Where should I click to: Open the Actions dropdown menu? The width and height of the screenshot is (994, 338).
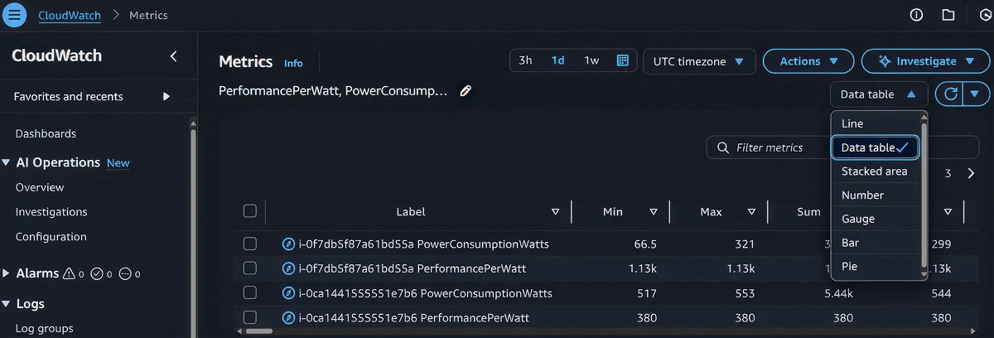[x=808, y=61]
